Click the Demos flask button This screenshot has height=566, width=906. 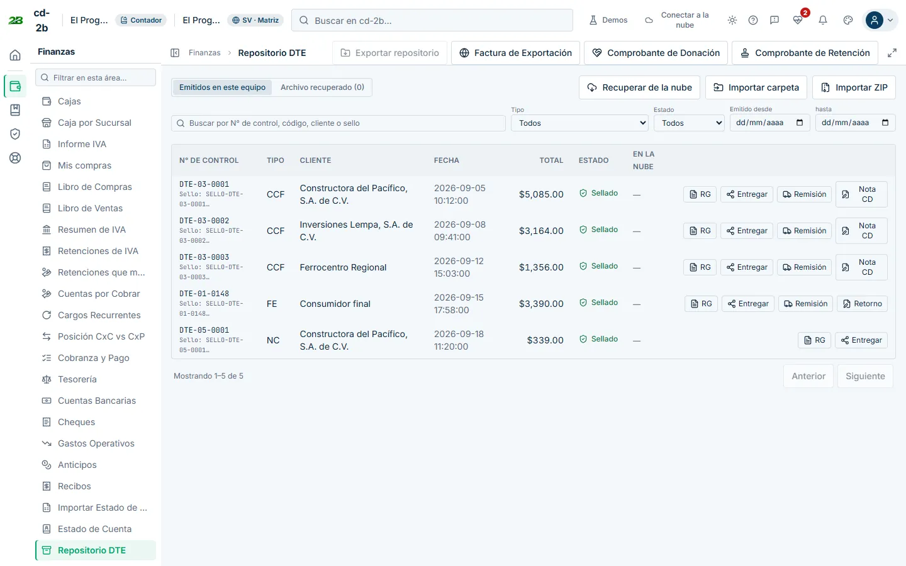pos(608,20)
